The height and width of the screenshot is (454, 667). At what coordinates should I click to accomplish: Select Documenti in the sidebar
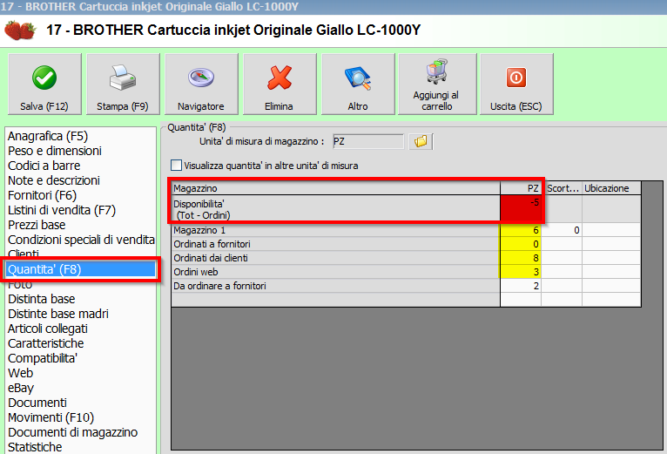pyautogui.click(x=37, y=403)
